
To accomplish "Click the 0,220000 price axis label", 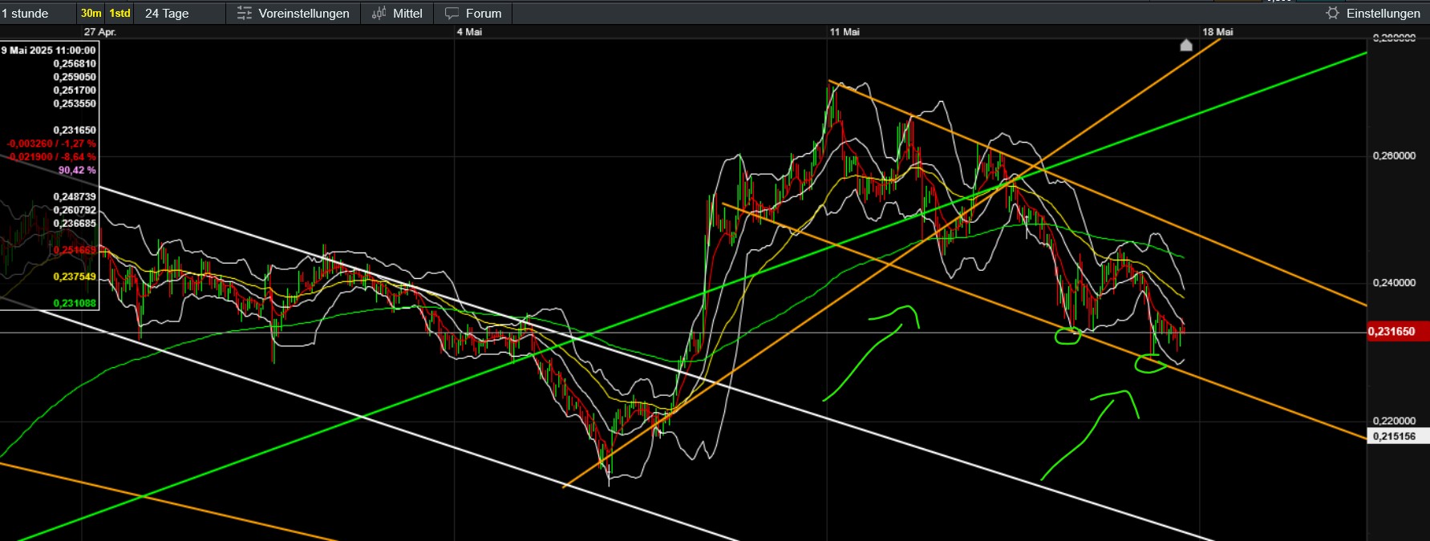I will click(1394, 420).
